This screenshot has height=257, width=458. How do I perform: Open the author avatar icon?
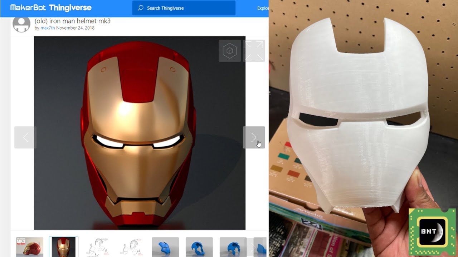point(21,24)
